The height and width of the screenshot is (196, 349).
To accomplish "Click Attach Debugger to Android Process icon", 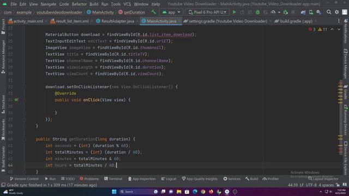I will tap(286, 12).
